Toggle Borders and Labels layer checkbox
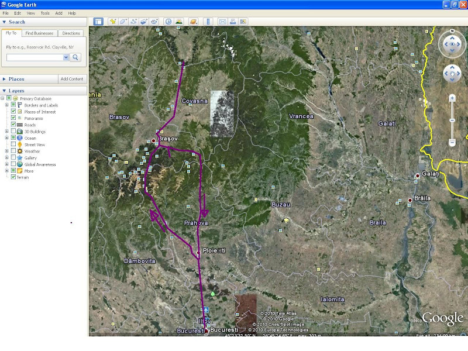This screenshot has width=468, height=351. coord(13,105)
